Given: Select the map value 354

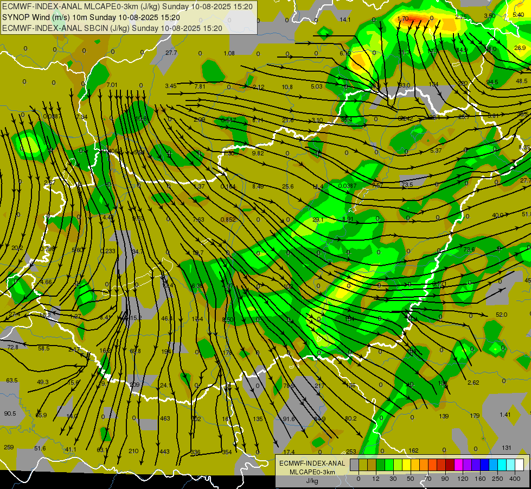Looking at the screenshot, I should pos(227,452).
